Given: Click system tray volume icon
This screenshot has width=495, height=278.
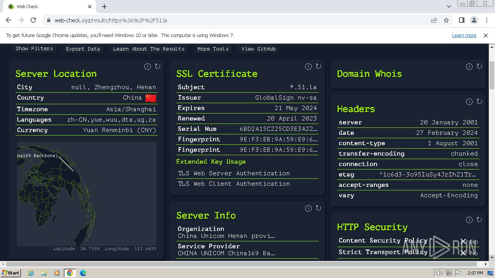Looking at the screenshot, I should (x=439, y=273).
